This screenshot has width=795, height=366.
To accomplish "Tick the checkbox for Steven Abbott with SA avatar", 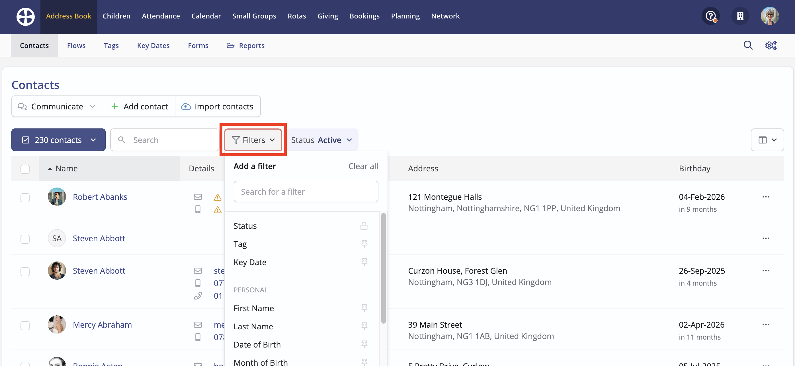I will [25, 239].
